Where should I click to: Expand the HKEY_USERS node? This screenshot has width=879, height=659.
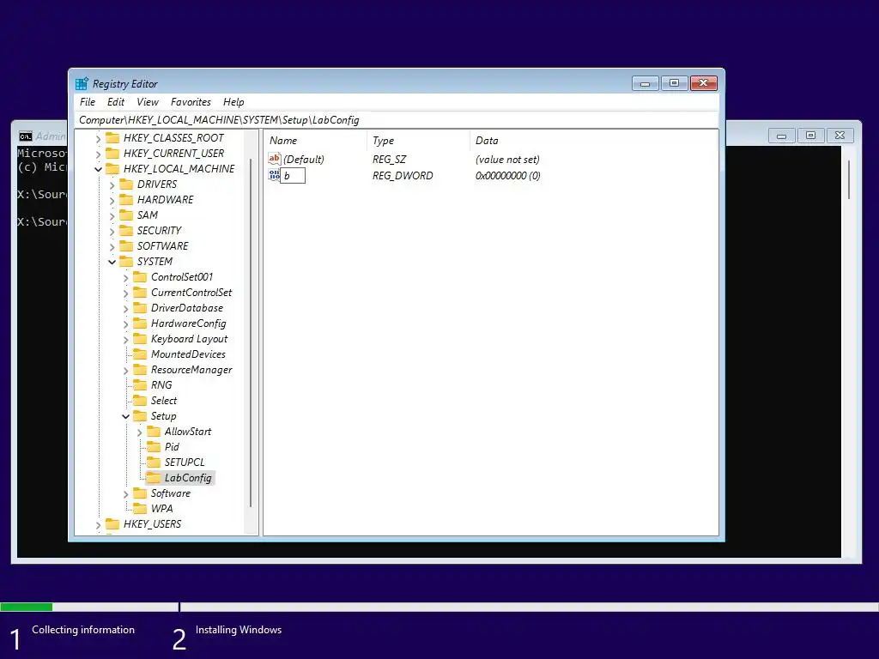click(98, 524)
